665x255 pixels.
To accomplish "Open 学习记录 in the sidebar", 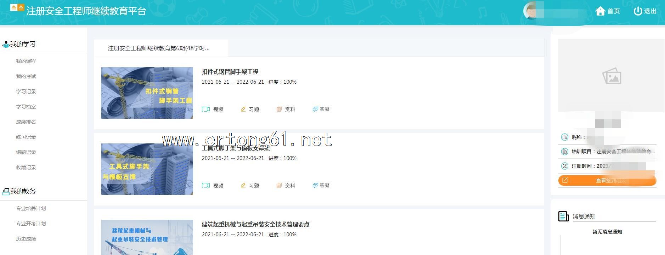I will coord(26,91).
